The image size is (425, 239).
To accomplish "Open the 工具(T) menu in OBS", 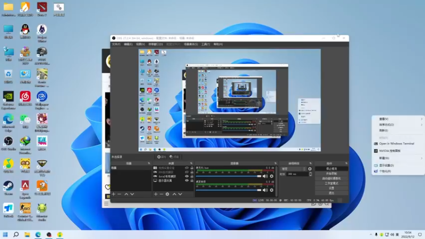I will pos(206,44).
